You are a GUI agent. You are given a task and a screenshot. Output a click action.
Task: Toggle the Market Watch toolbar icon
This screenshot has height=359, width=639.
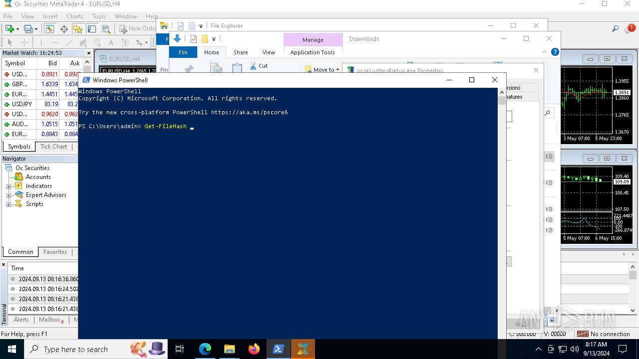coord(49,29)
